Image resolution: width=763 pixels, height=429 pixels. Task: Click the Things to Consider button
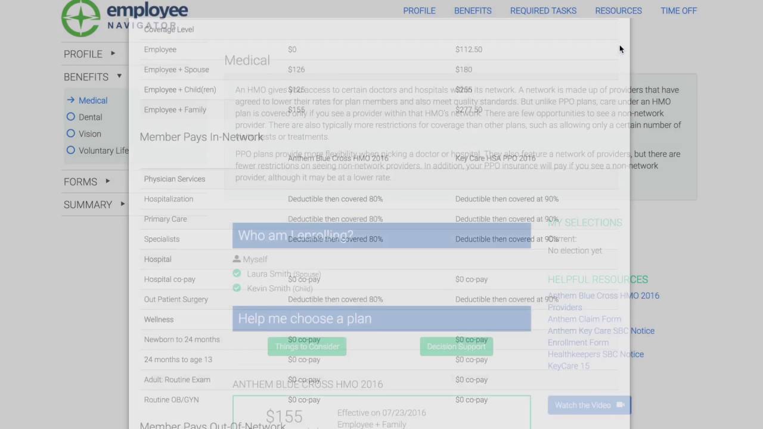(x=307, y=346)
